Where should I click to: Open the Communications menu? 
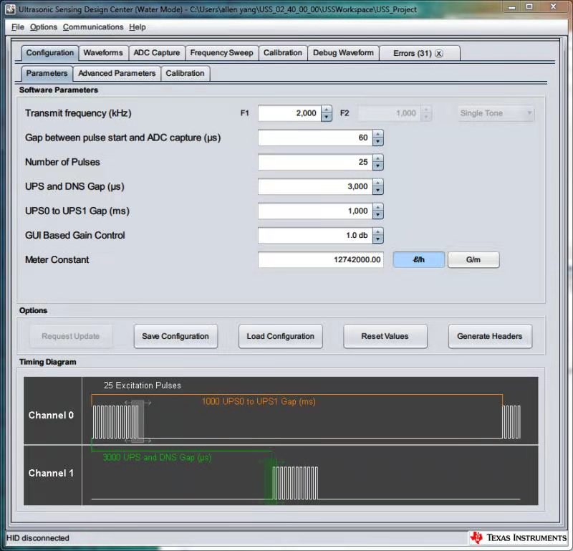(x=93, y=27)
